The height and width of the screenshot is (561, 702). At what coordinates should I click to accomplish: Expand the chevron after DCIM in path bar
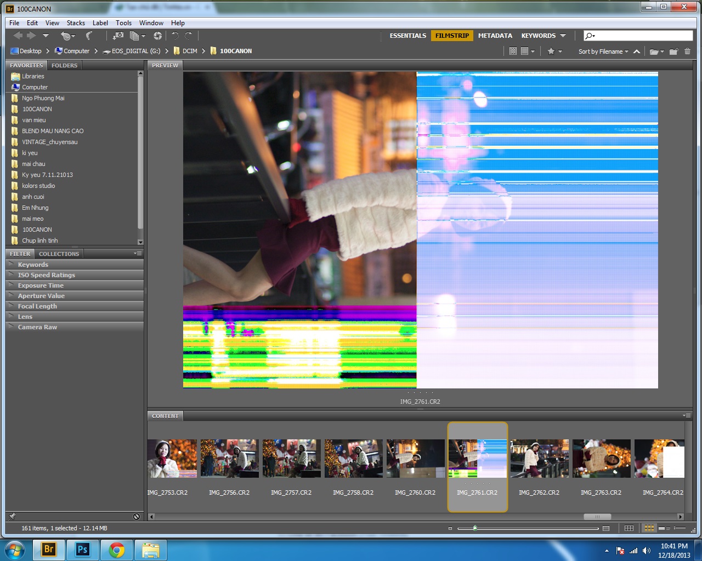(x=203, y=51)
